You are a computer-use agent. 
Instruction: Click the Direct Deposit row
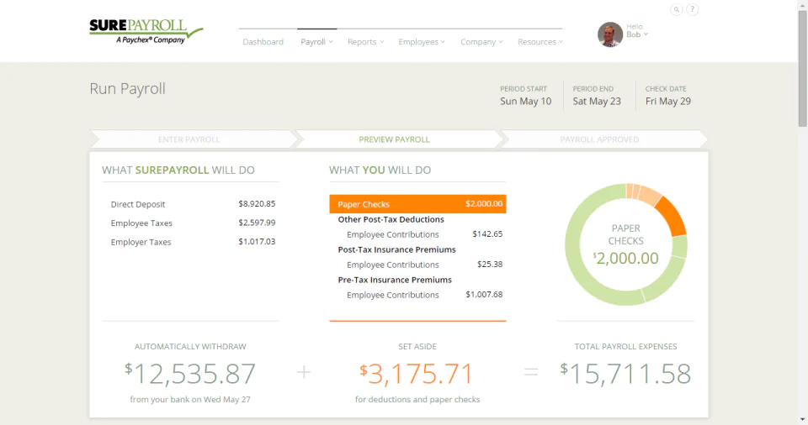pyautogui.click(x=193, y=204)
